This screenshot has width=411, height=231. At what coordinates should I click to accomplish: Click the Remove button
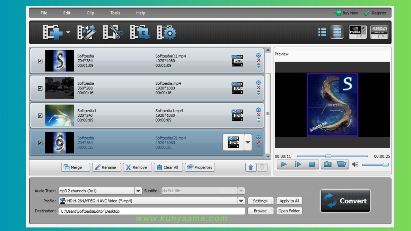point(137,167)
